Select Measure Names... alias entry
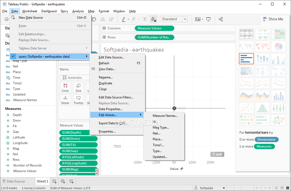This screenshot has height=191, width=291. [x=164, y=116]
